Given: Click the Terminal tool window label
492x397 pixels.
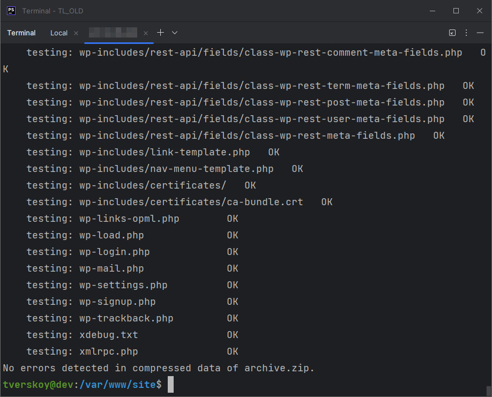Looking at the screenshot, I should 21,33.
